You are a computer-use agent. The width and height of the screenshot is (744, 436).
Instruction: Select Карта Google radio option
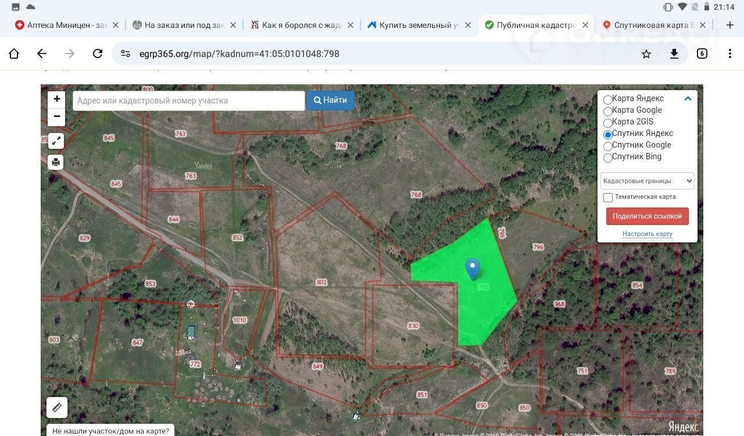608,111
